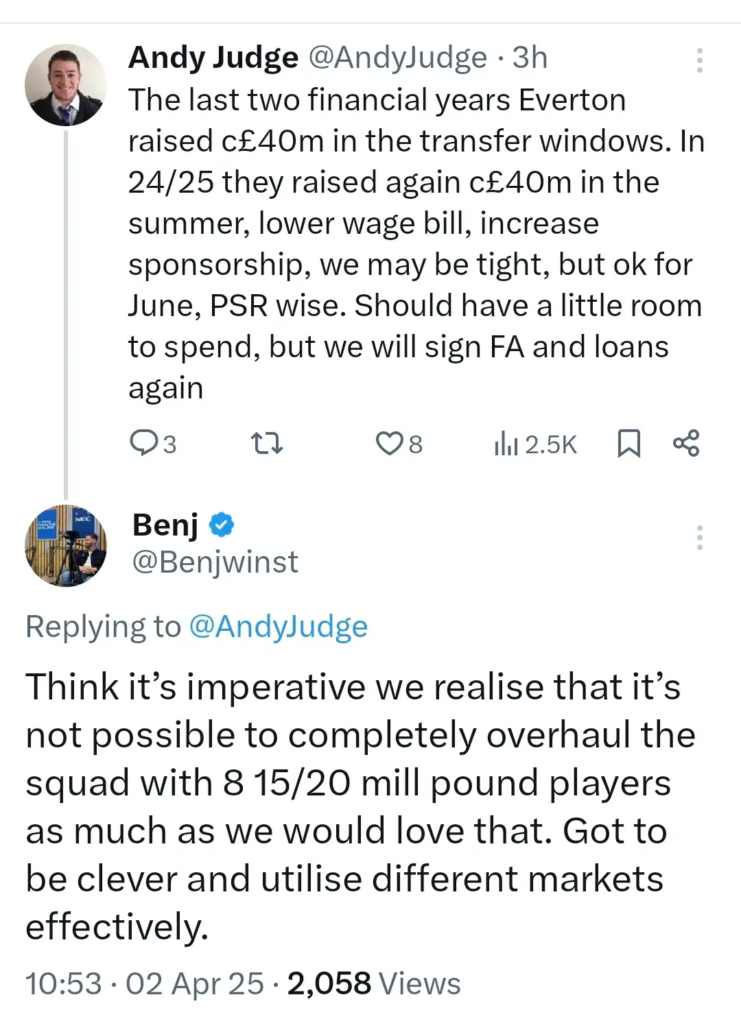Viewport: 741px width, 1019px height.
Task: Open Andy Judge's profile picture
Action: point(66,85)
